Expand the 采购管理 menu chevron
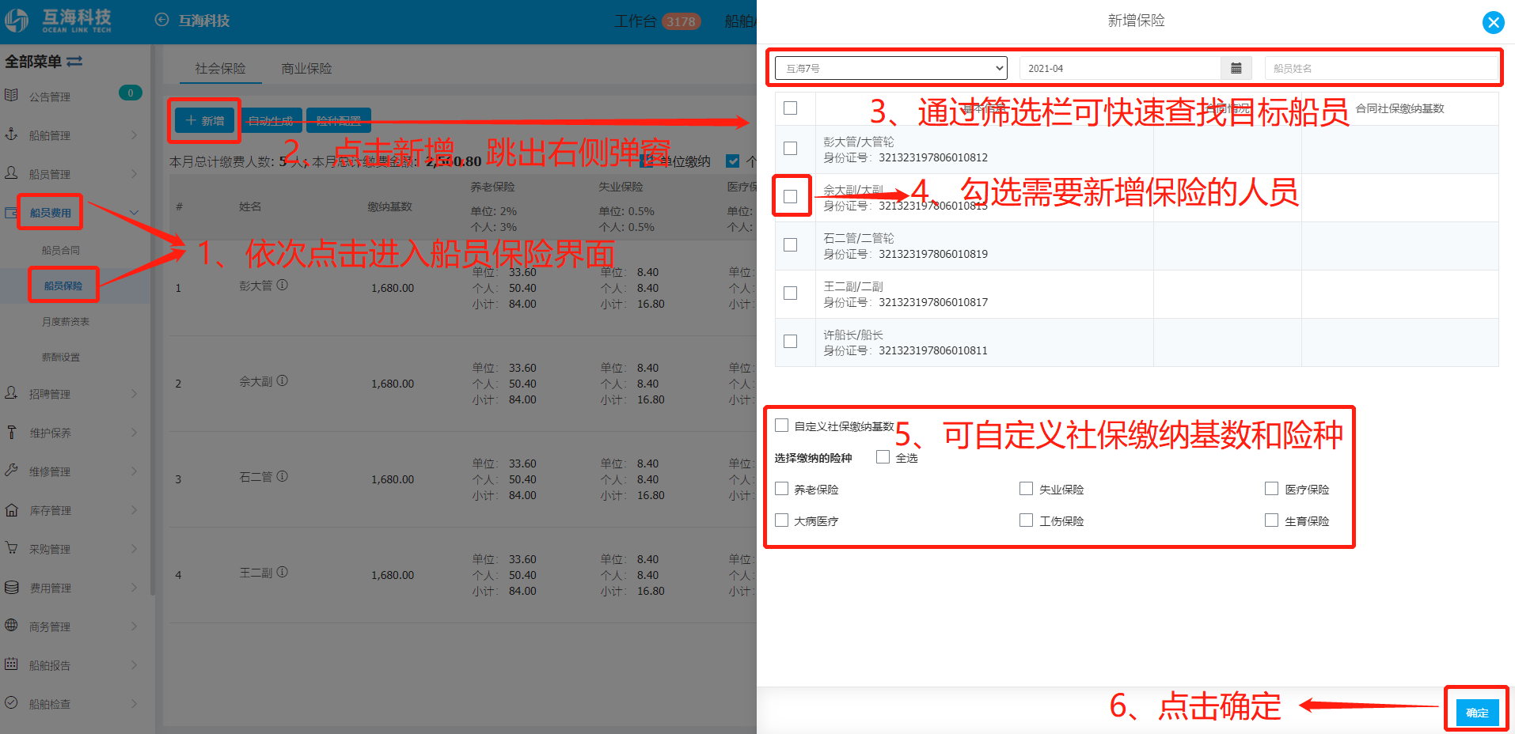The width and height of the screenshot is (1515, 734). 134,548
